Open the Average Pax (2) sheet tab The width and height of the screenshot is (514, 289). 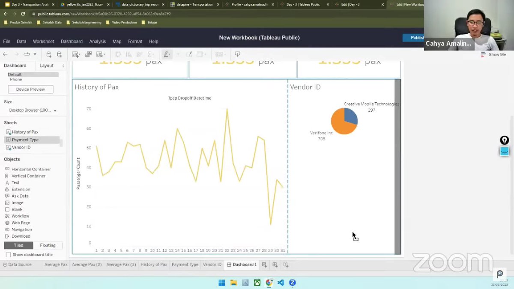[x=87, y=265]
